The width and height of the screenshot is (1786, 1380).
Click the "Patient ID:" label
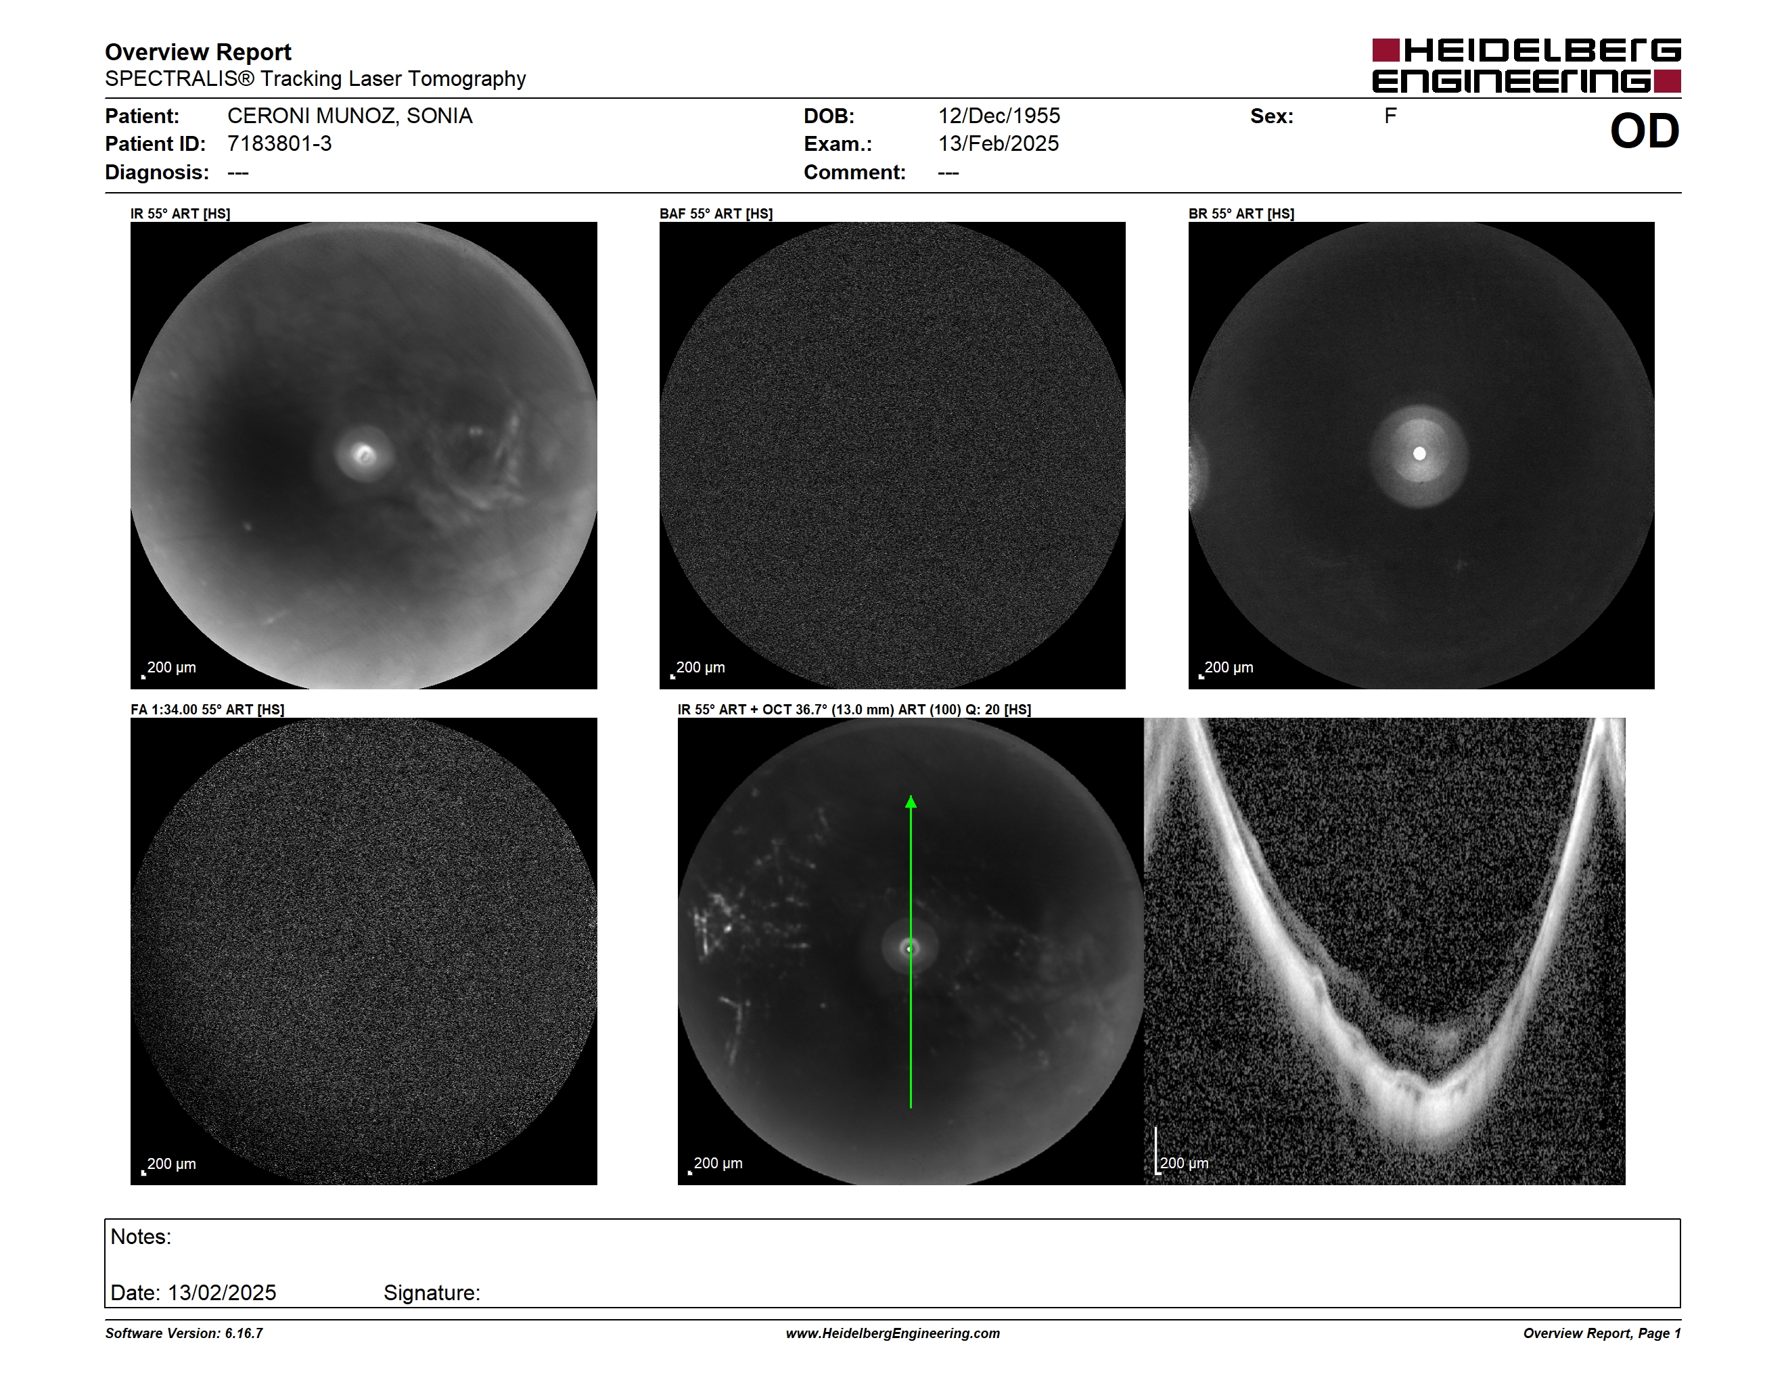click(156, 144)
